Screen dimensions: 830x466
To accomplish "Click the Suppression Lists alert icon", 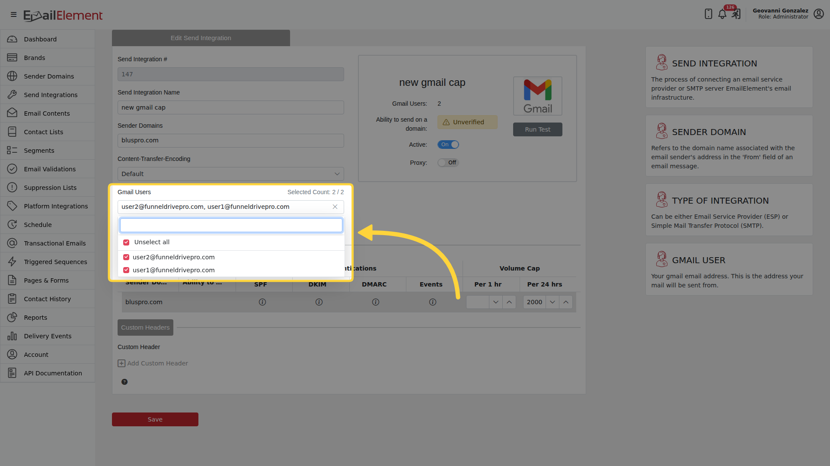I will coord(12,187).
